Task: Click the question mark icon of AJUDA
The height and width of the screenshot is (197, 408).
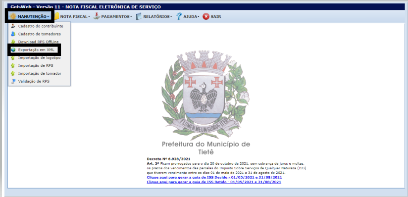Action: [x=179, y=16]
